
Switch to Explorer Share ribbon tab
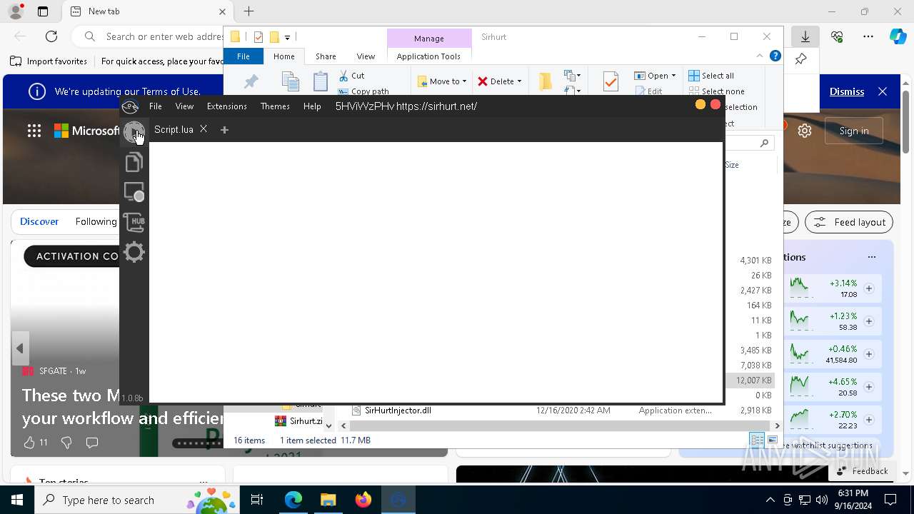(x=326, y=56)
